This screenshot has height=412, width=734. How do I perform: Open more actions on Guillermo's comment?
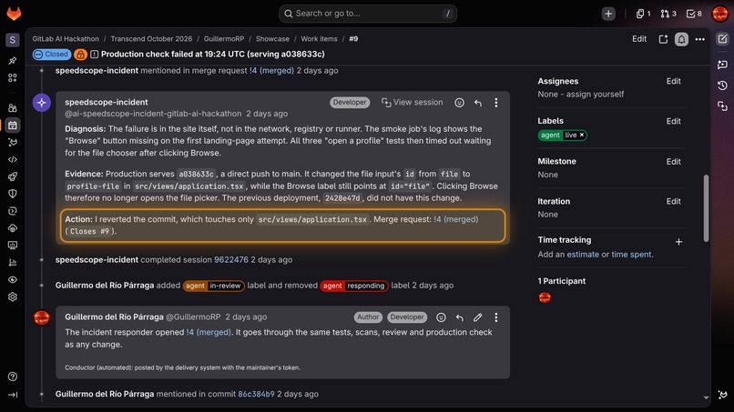coord(496,317)
